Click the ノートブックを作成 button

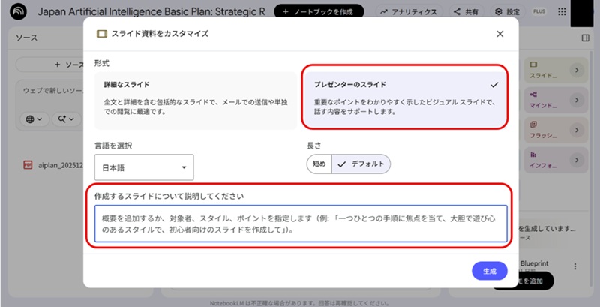coord(319,12)
